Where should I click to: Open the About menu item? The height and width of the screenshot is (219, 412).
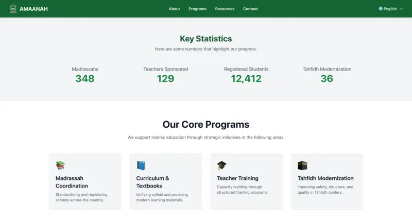click(174, 9)
